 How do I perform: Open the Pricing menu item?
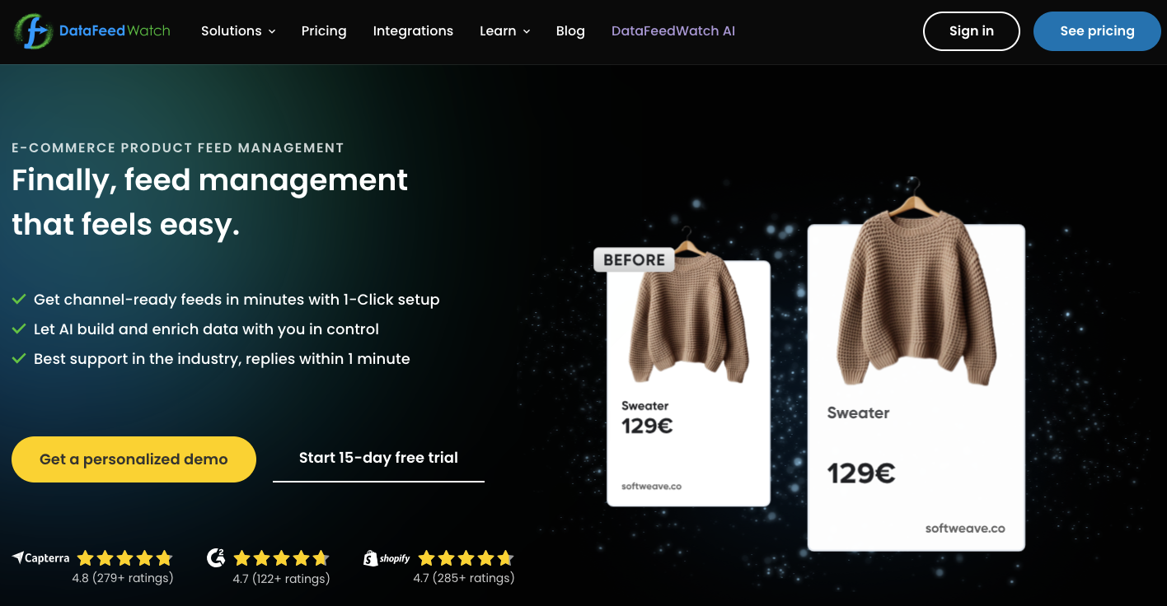click(x=324, y=31)
